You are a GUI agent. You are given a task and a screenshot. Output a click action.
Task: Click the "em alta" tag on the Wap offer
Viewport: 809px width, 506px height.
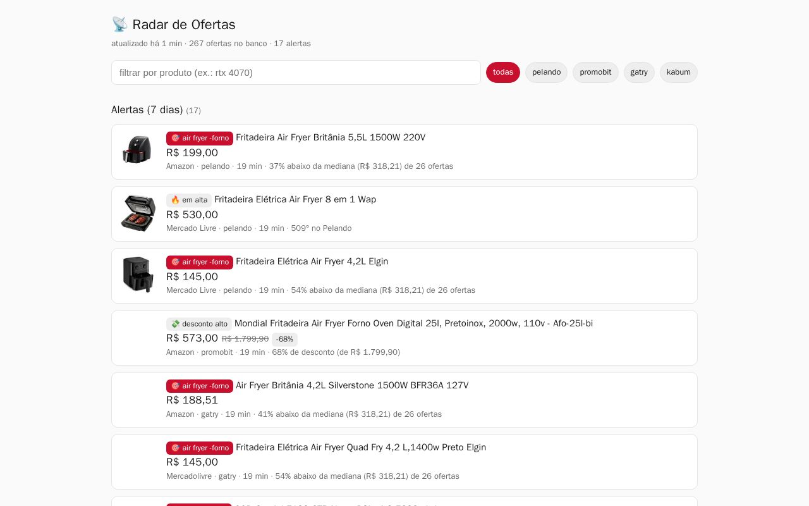tap(189, 200)
